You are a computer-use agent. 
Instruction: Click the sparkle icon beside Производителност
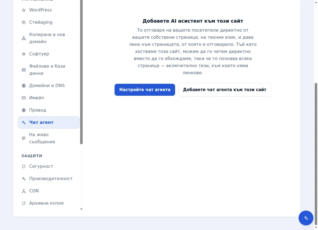pos(24,179)
